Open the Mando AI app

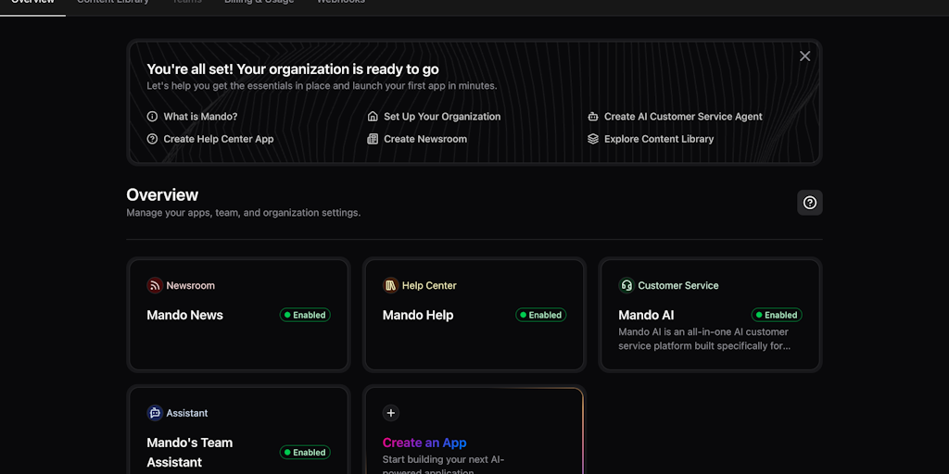click(x=646, y=315)
